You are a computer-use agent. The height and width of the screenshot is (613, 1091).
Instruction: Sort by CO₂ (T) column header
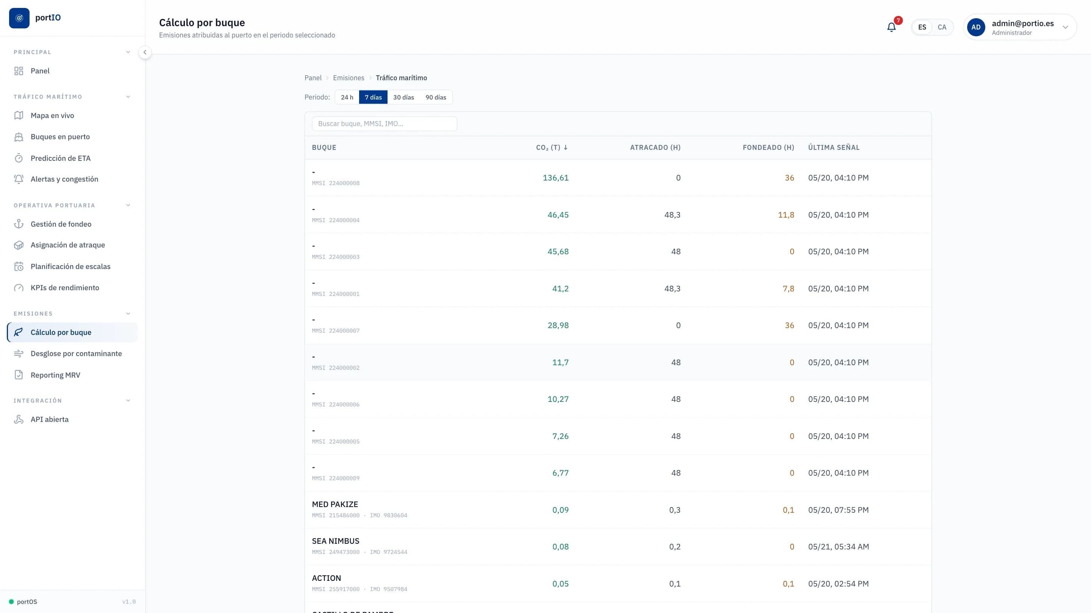[x=552, y=148]
